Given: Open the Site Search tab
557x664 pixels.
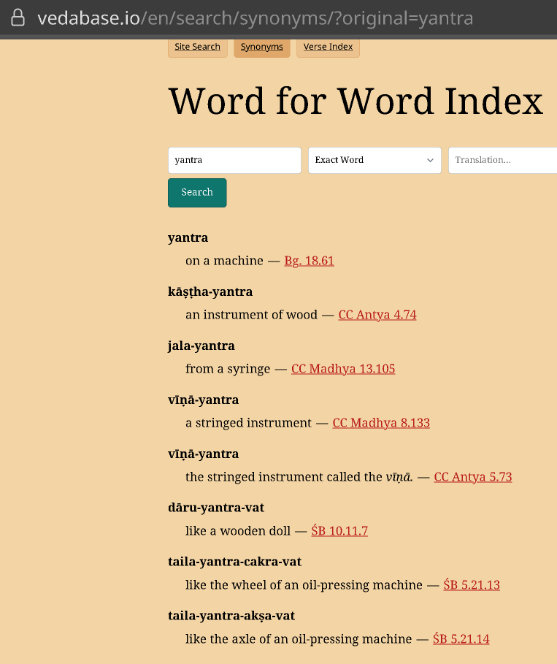Looking at the screenshot, I should click(x=197, y=47).
